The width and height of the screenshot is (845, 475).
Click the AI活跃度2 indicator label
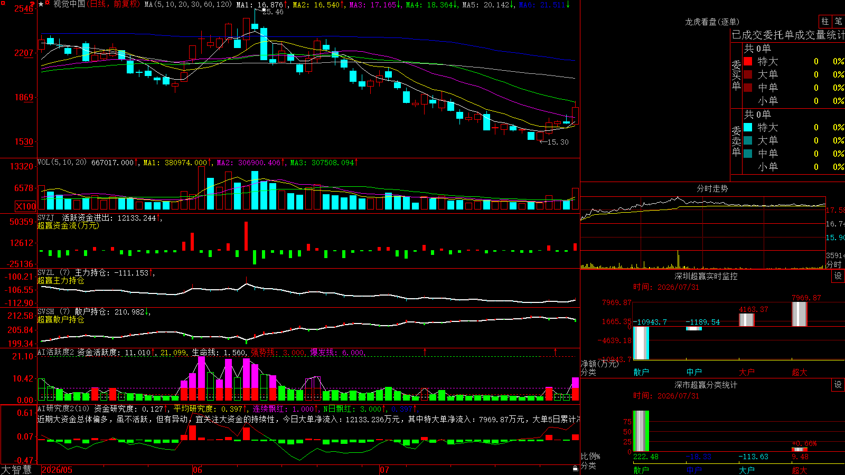[x=56, y=352]
